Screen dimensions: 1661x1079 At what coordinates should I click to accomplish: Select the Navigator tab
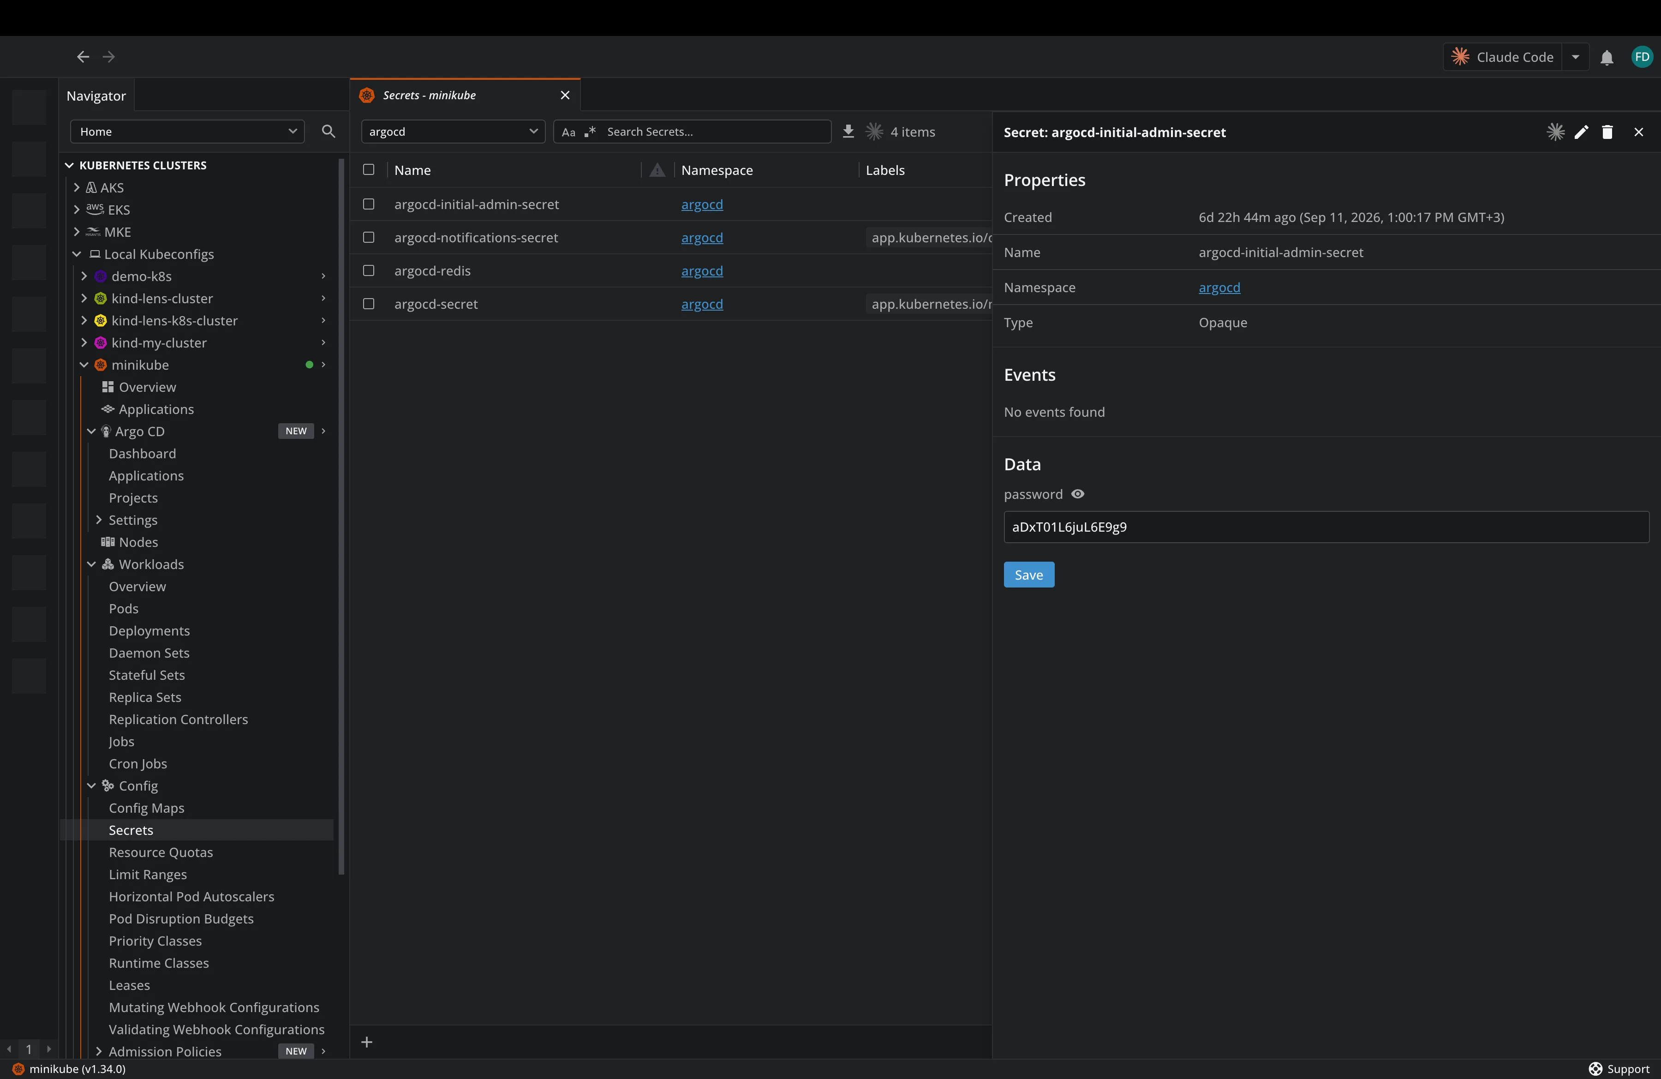[96, 96]
